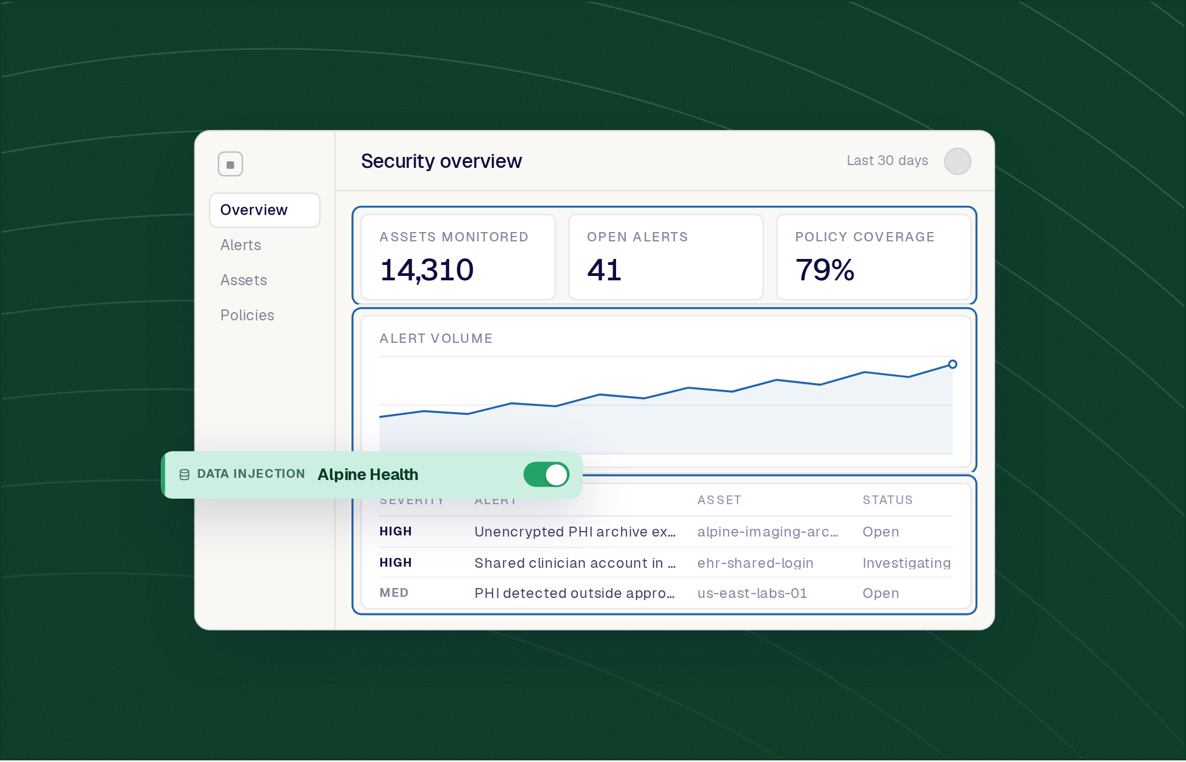Viewport: 1186px width, 762px height.
Task: Open the Policy Coverage 79% card
Action: [874, 257]
